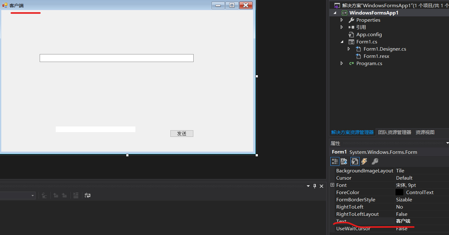449x235 pixels.
Task: Click the form icon in 客户端 title bar
Action: 5,5
